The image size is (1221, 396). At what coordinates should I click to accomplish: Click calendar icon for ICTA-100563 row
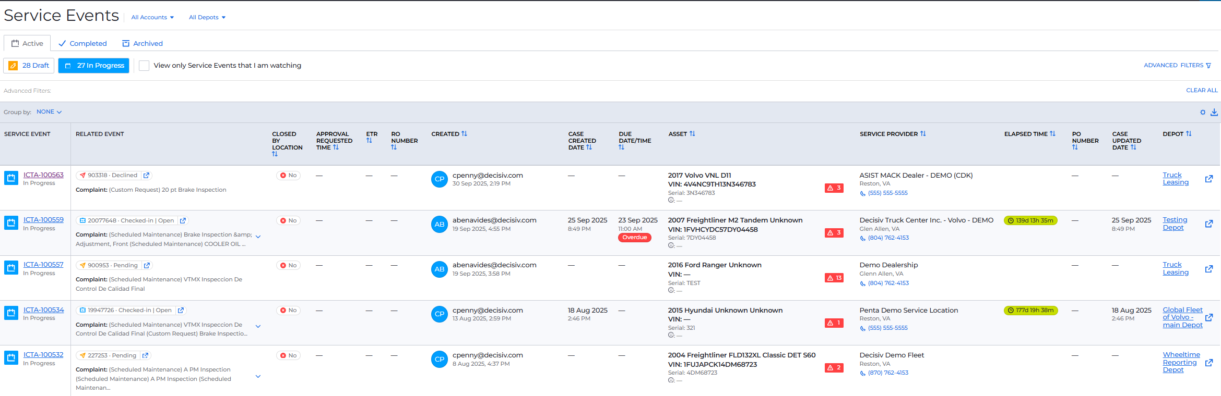click(x=11, y=178)
